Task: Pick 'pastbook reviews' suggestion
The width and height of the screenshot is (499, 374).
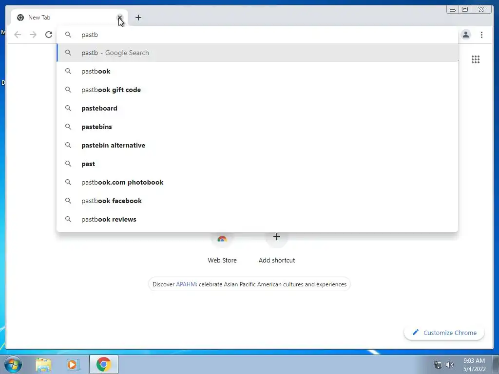Action: pyautogui.click(x=257, y=219)
